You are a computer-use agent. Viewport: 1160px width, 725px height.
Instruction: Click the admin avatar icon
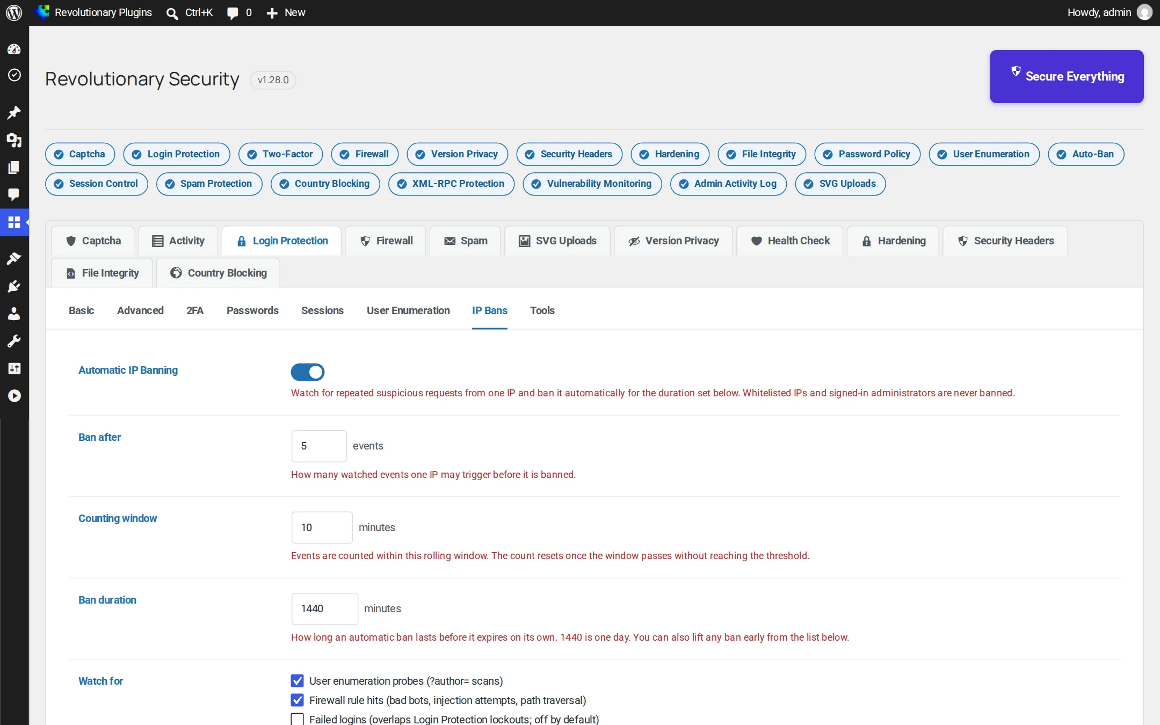pyautogui.click(x=1144, y=12)
